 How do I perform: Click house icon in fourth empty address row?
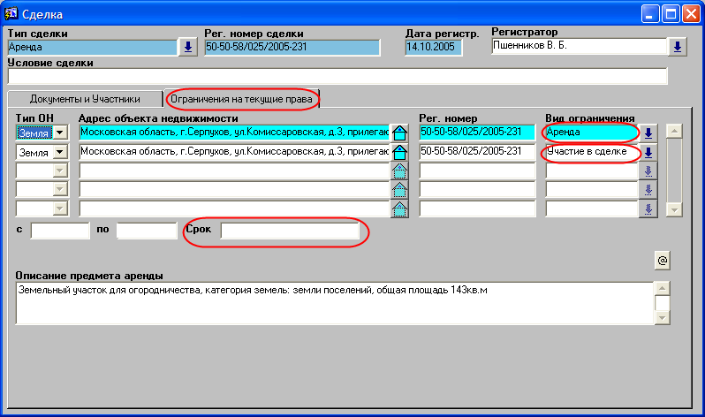[399, 190]
